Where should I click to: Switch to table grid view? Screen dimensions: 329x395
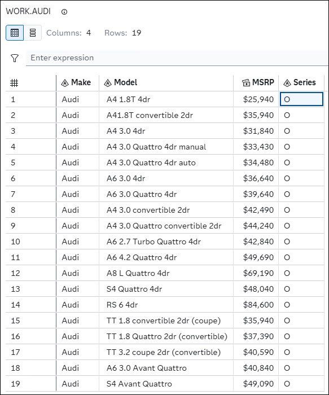(15, 33)
